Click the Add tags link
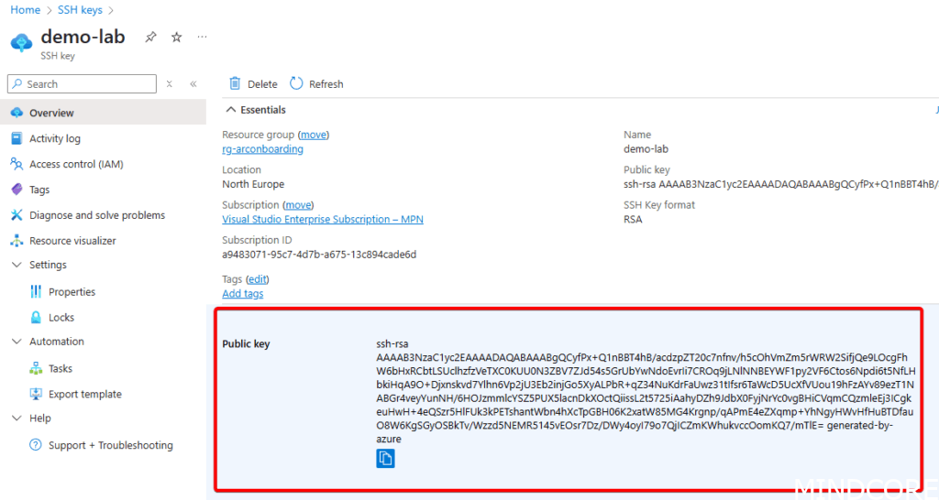Screen dimensions: 939x500 click(x=243, y=294)
